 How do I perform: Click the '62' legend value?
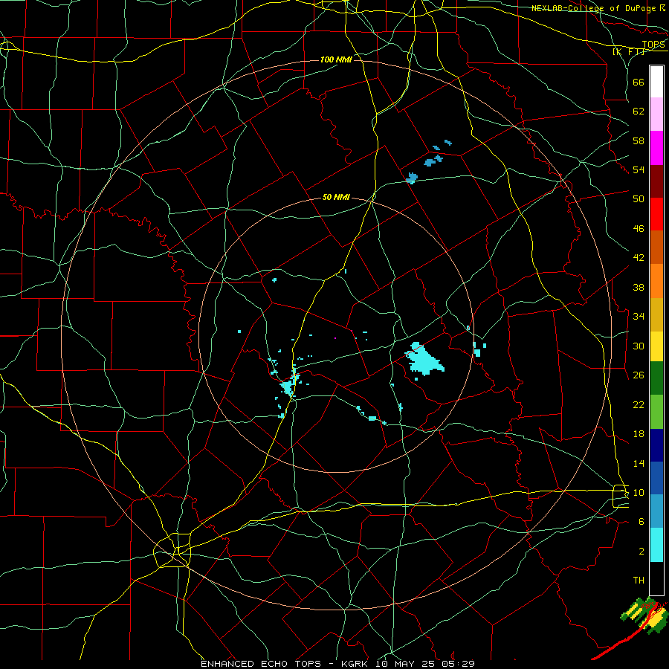pos(639,111)
